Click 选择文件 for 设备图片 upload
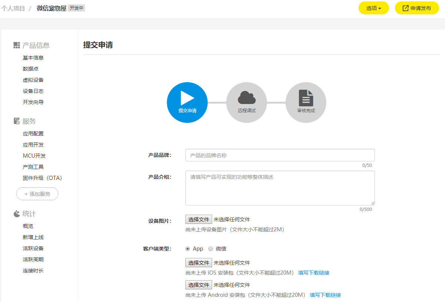The image size is (445, 302). pos(198,219)
